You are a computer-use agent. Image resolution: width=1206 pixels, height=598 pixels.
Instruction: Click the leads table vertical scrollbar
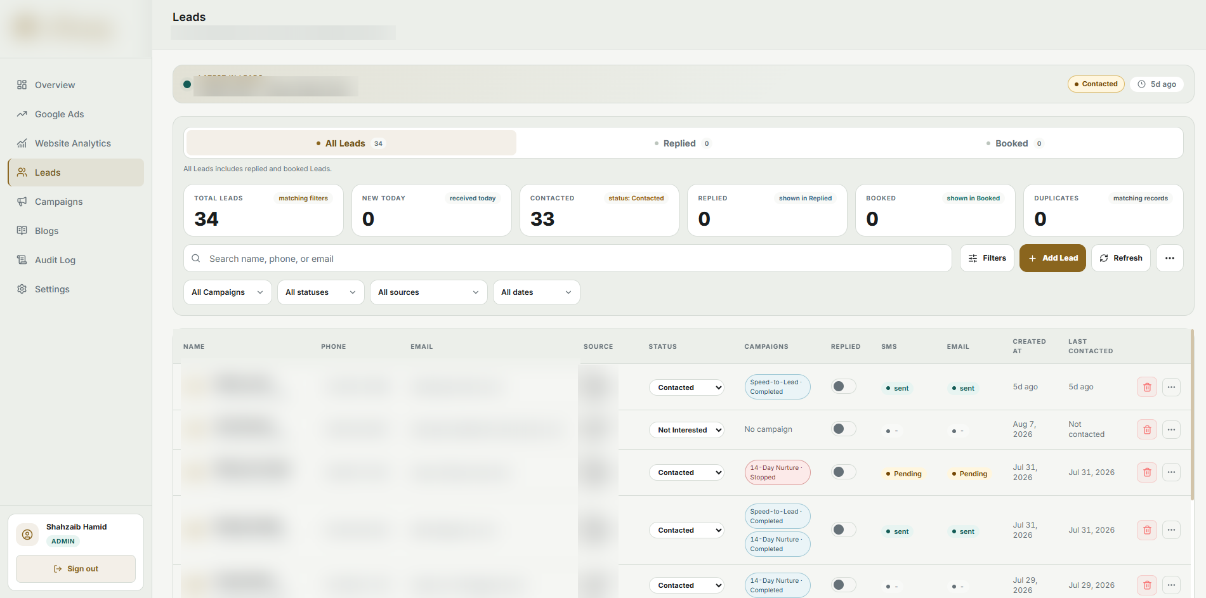1192,415
